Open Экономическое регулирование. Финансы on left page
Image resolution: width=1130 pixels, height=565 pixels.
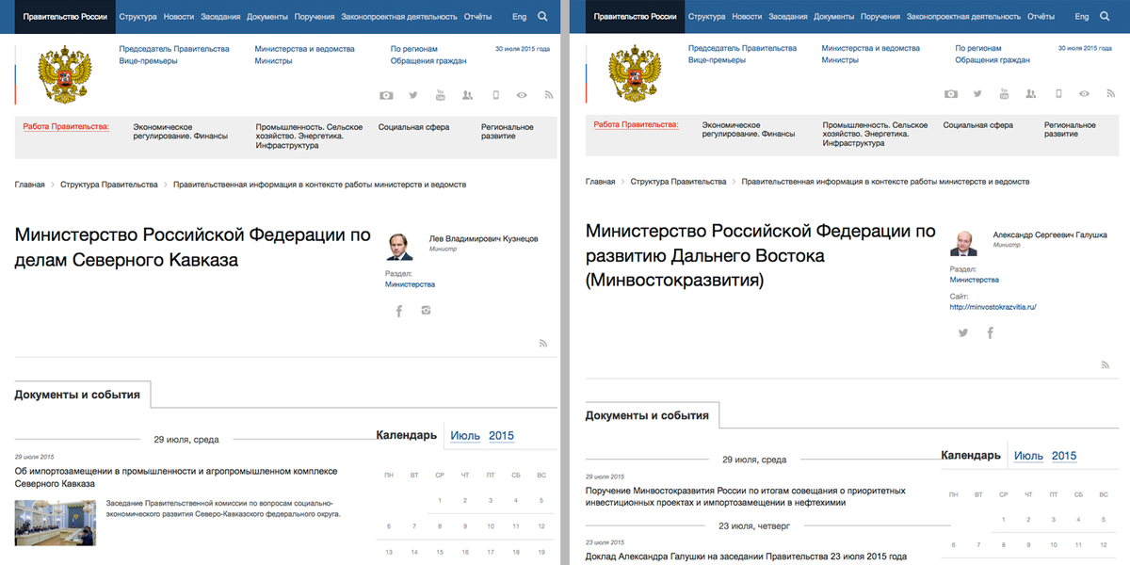tap(181, 131)
